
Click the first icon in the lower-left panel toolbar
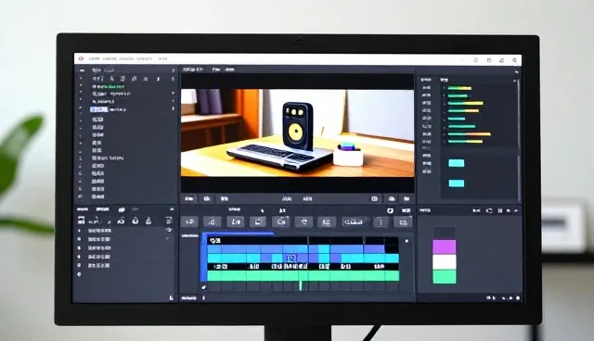click(x=81, y=220)
